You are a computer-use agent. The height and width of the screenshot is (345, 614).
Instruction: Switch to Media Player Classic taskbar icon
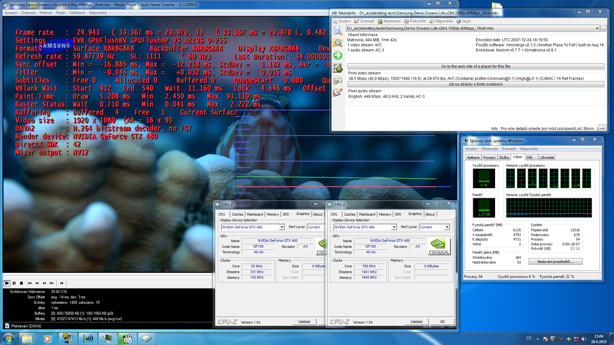(127, 339)
